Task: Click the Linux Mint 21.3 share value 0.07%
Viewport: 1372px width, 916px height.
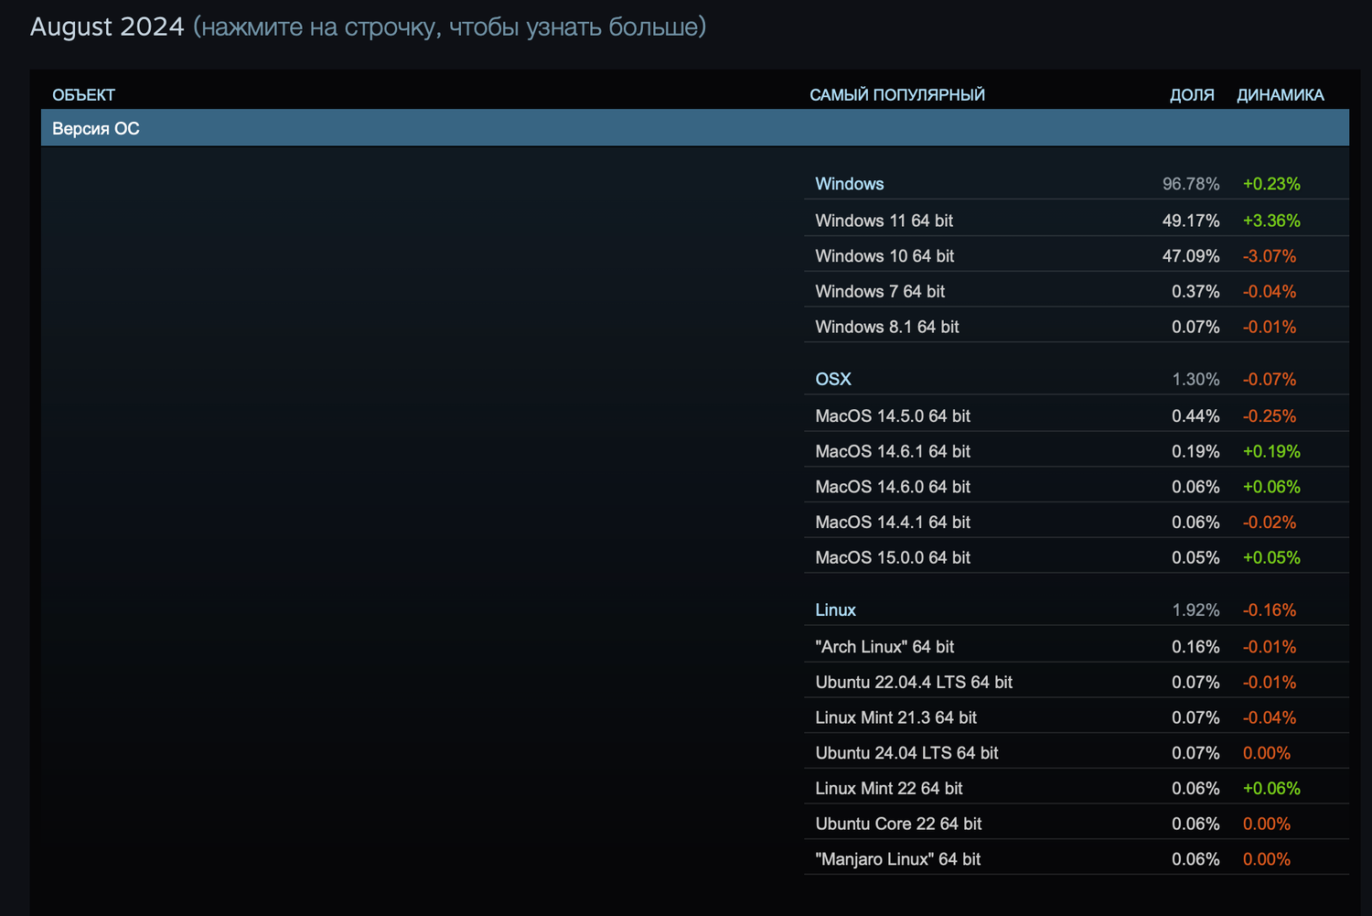Action: pos(1195,718)
